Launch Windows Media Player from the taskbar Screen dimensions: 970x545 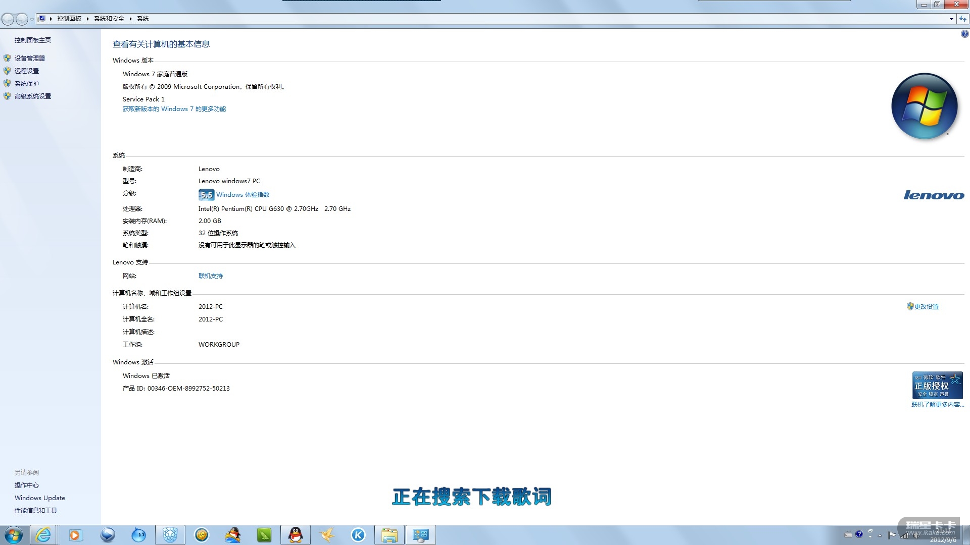point(75,535)
